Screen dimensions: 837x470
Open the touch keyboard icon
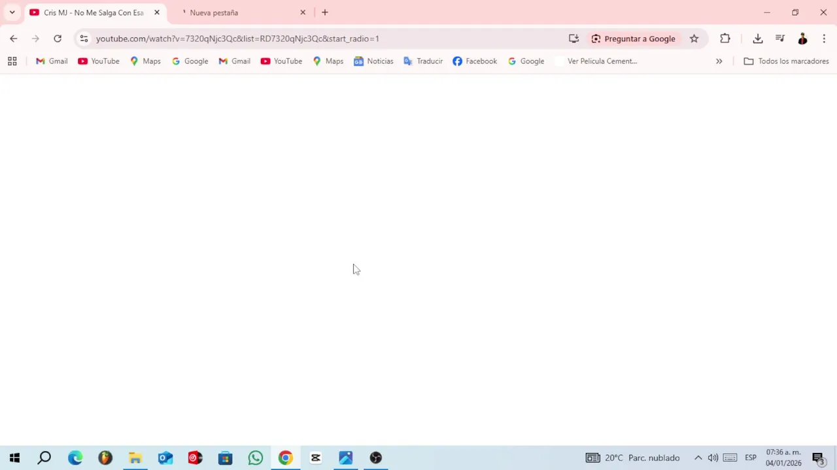tap(730, 458)
